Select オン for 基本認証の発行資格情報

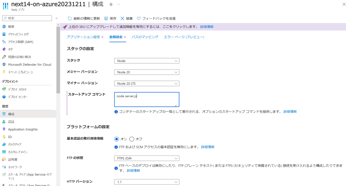click(x=117, y=139)
